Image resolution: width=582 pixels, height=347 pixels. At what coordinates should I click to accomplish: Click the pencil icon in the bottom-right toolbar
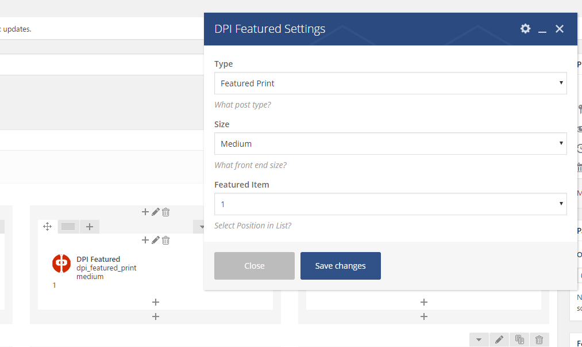[499, 340]
